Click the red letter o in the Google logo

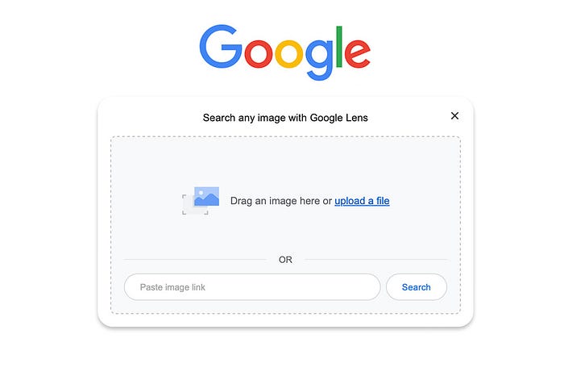[259, 53]
